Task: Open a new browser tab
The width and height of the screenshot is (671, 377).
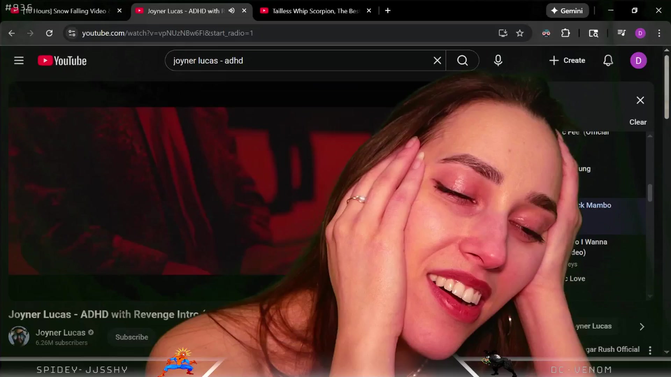Action: coord(388,11)
